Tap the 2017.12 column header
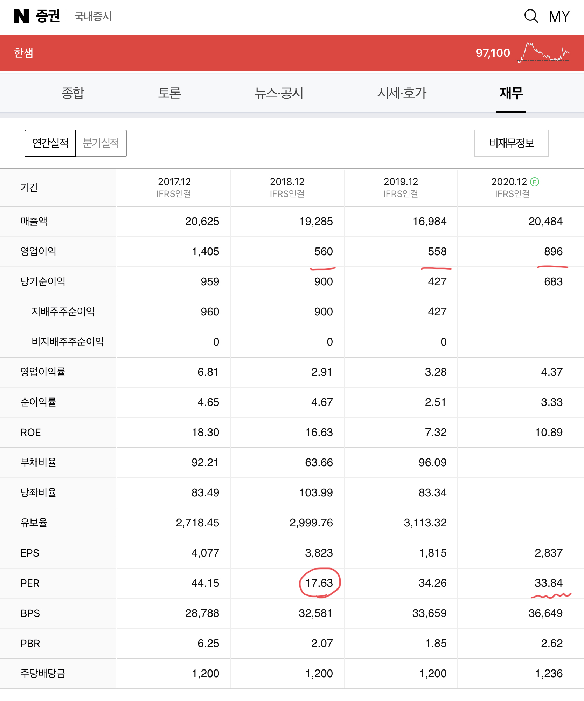584x701 pixels. pos(174,188)
